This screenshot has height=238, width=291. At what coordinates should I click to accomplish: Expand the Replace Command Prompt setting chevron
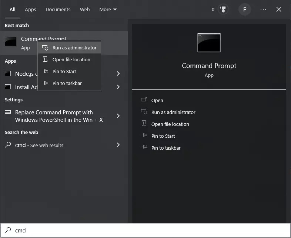tap(118, 116)
